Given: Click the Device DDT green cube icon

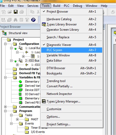Looking at the screenshot, I should click(x=21, y=90).
